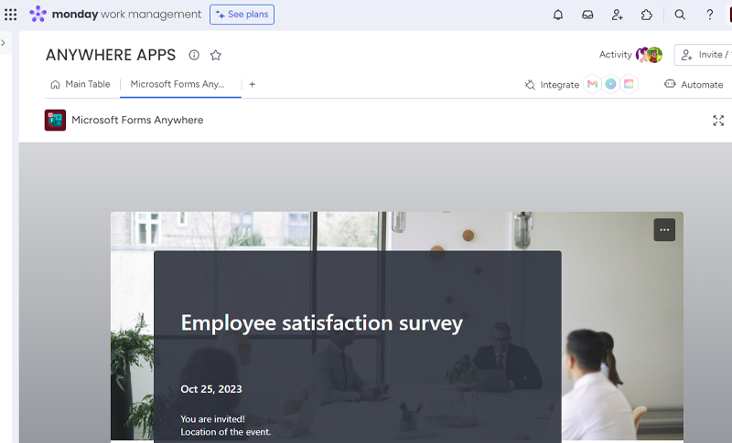Open the inbox tray icon
The image size is (732, 443).
(587, 15)
